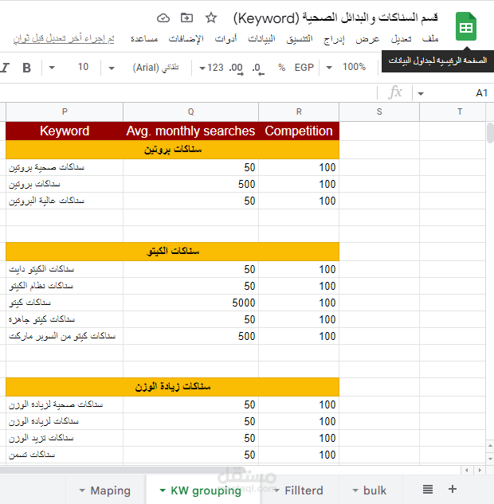Toggle italic formatting
Image resolution: width=494 pixels, height=504 pixels.
pos(5,68)
